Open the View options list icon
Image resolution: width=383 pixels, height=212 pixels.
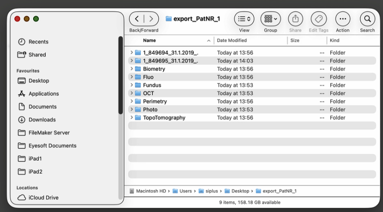point(244,19)
